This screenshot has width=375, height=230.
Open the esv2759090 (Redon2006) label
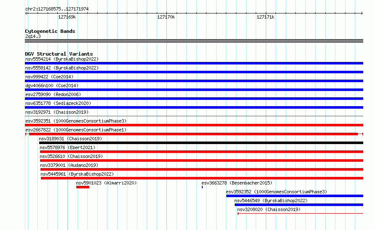(x=53, y=94)
